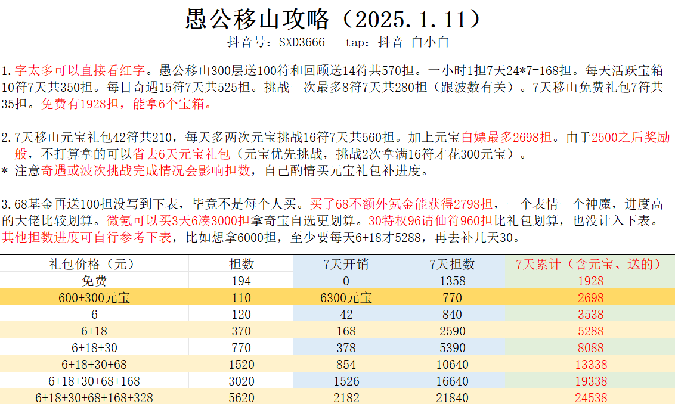Image resolution: width=675 pixels, height=404 pixels.
Task: Click the 42 cell under 7天开销
Action: (346, 314)
